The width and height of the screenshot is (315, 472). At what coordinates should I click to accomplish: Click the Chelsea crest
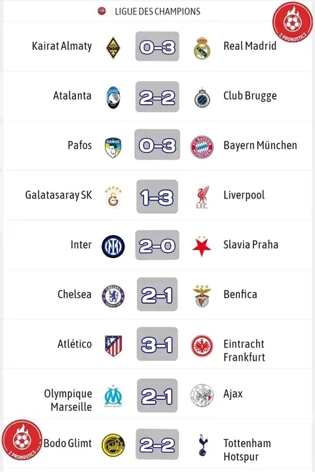click(113, 296)
